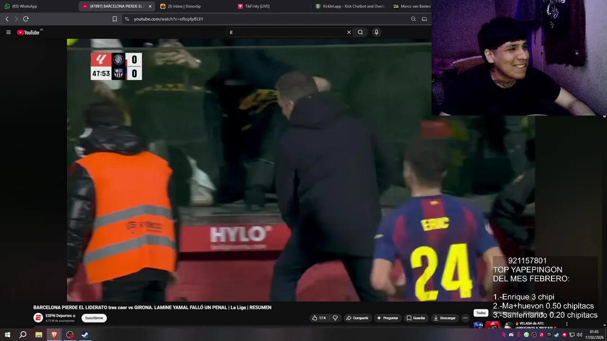Screen dimensions: 607x341
Task: Switch to the Kicklet.app tab
Action: (349, 6)
